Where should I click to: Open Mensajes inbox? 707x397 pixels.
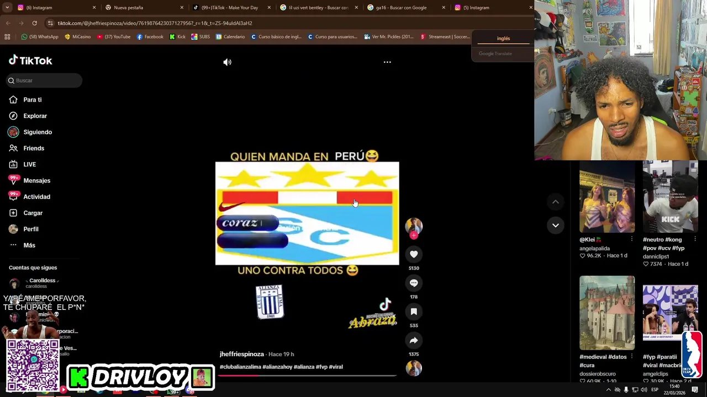36,180
